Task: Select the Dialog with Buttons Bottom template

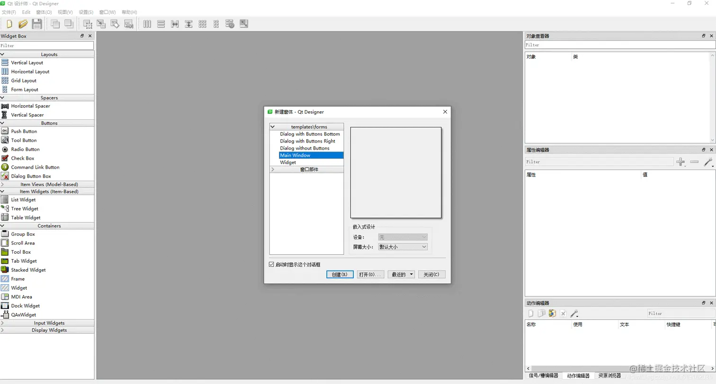Action: [x=310, y=134]
